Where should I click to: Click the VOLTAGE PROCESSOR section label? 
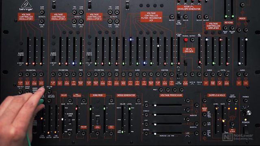pyautogui.click(x=171, y=95)
